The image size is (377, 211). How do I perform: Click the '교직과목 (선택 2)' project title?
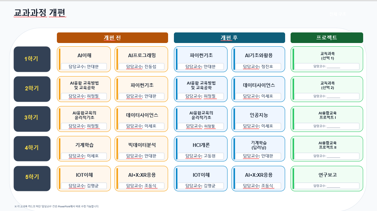click(x=327, y=85)
